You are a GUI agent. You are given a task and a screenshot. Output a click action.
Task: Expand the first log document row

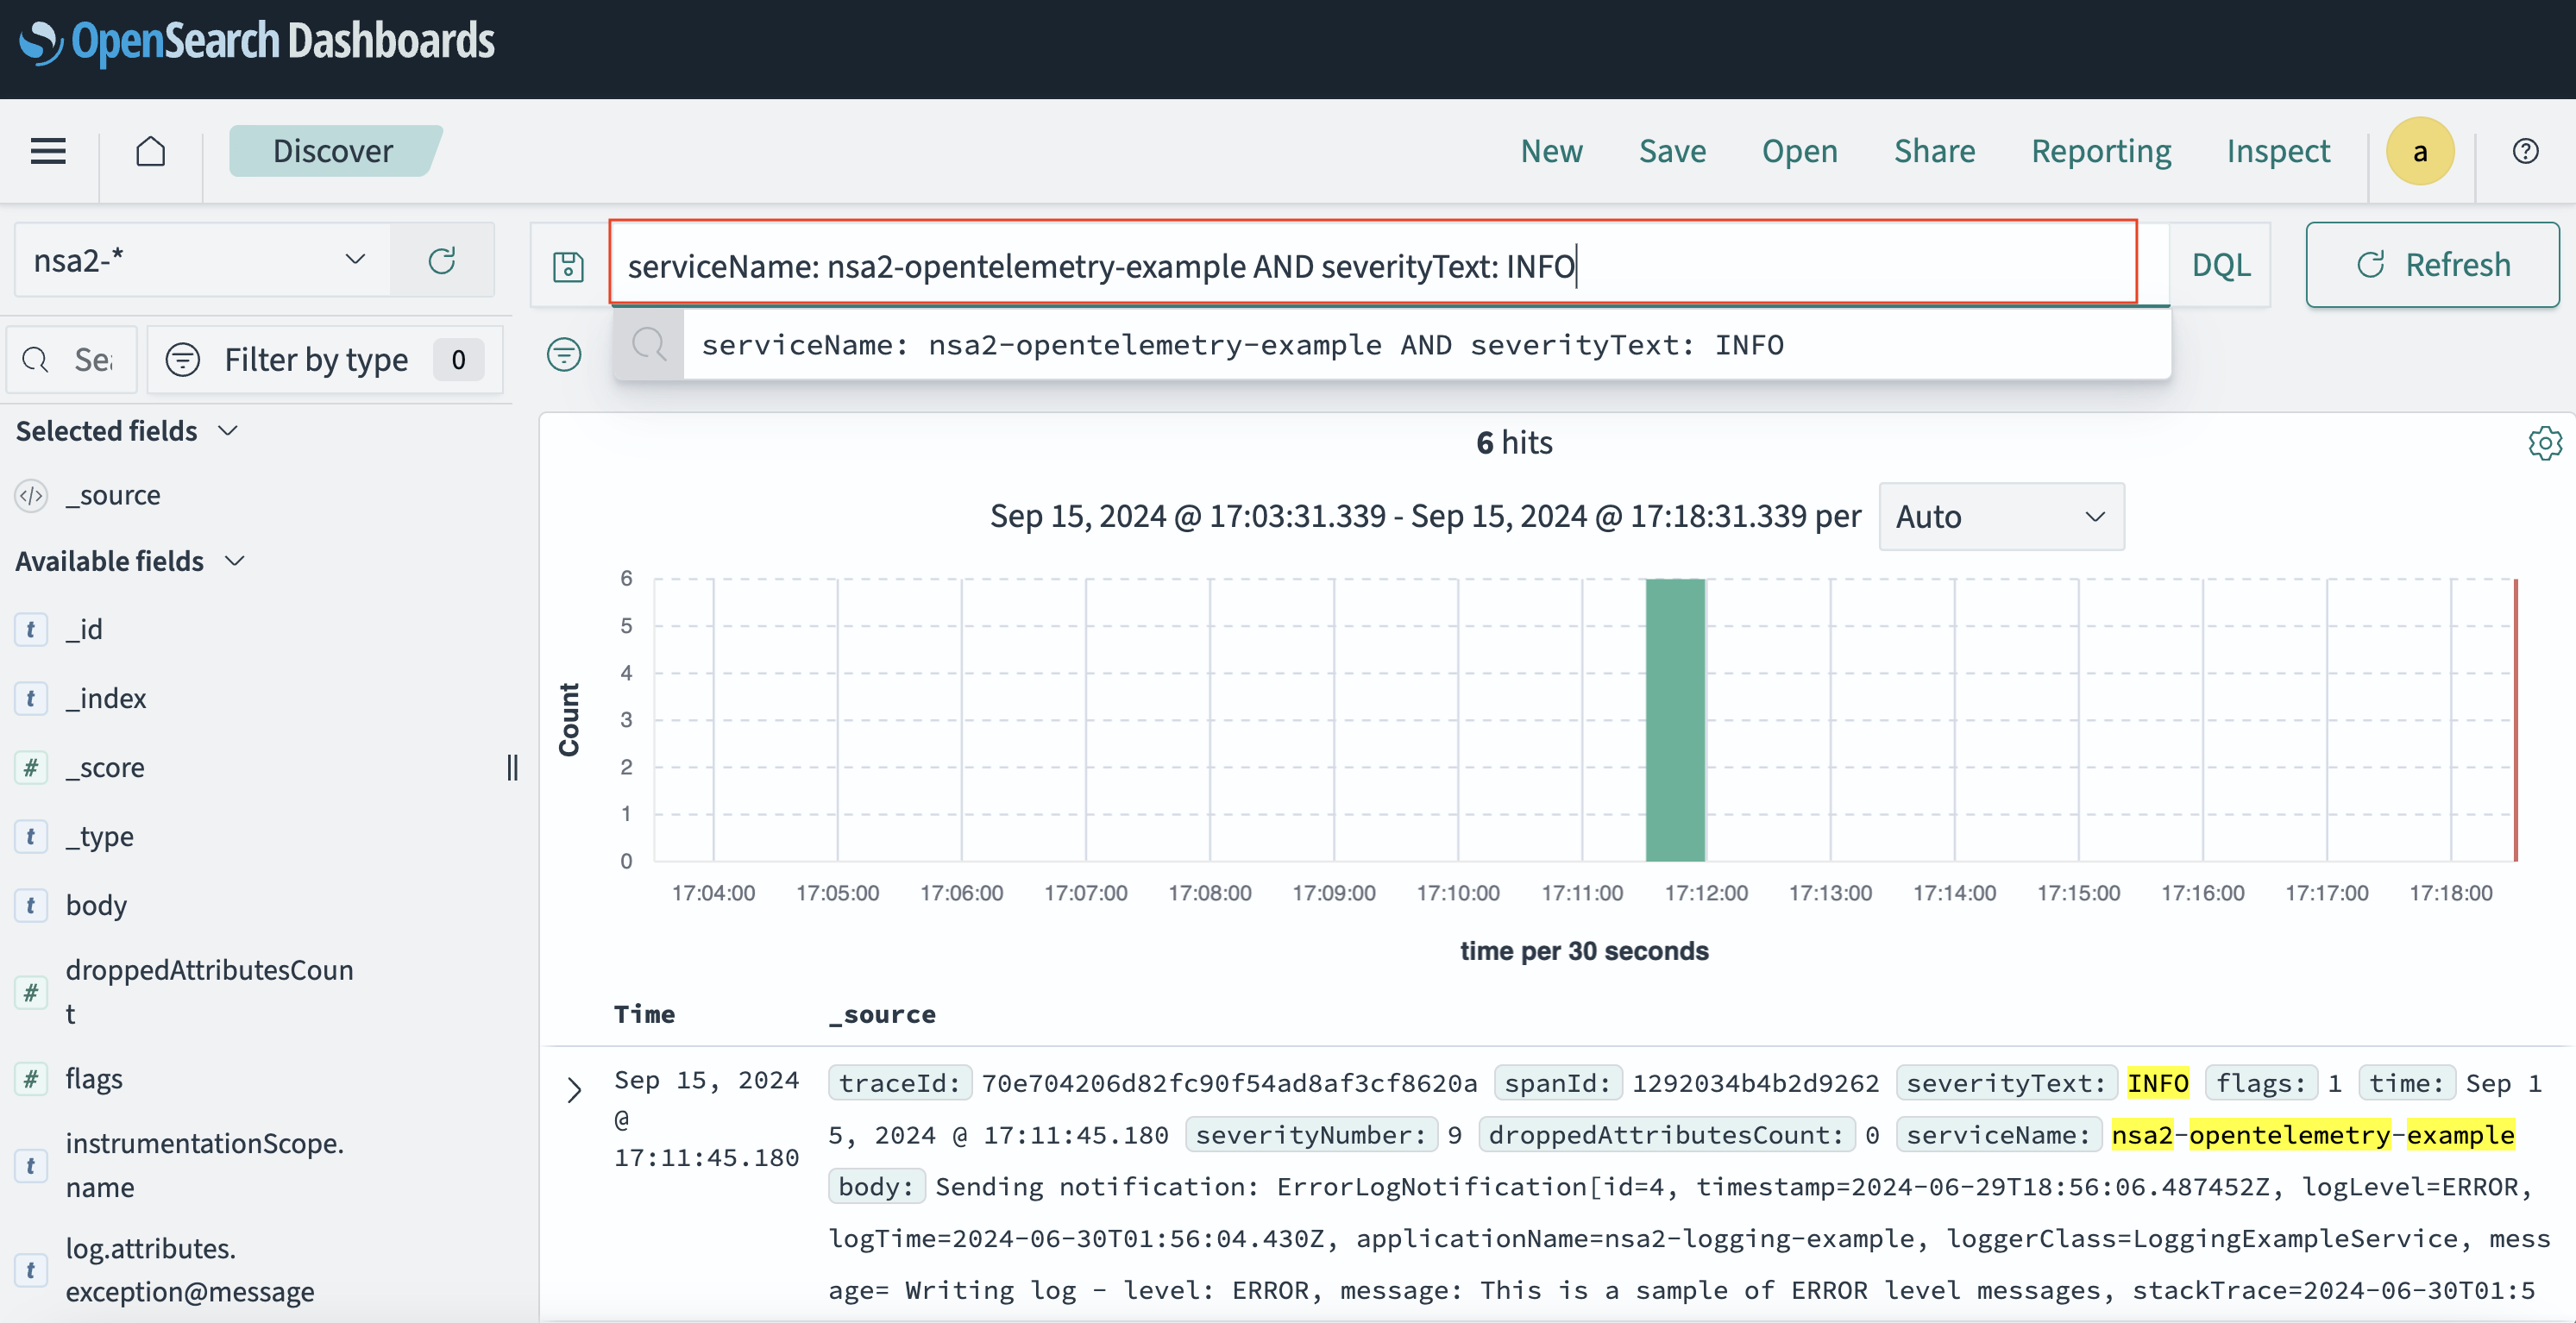(574, 1090)
